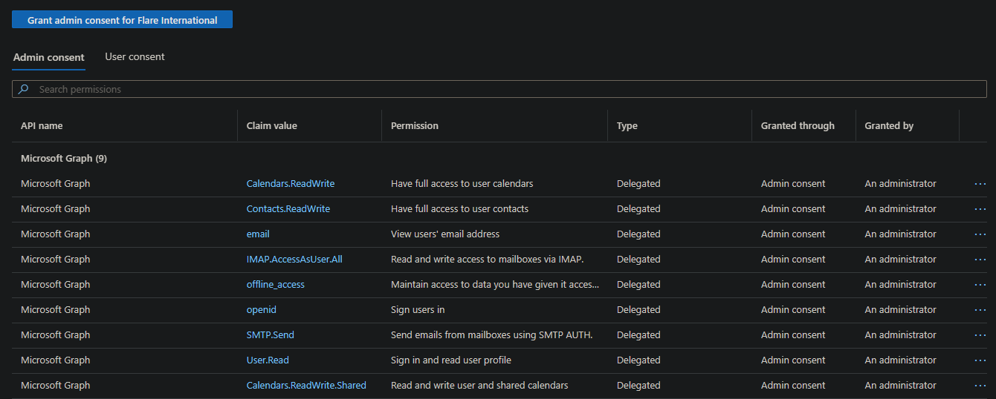Open ellipsis menu for User.Read row
This screenshot has height=399, width=996.
click(x=980, y=360)
